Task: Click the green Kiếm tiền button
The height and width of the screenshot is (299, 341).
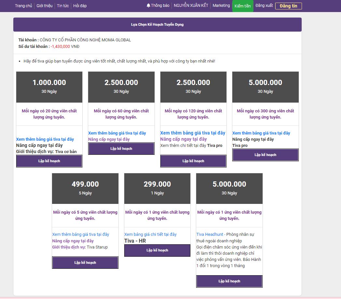Action: pos(242,6)
